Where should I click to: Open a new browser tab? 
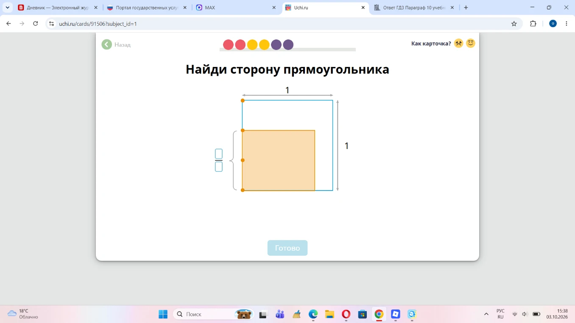click(466, 8)
